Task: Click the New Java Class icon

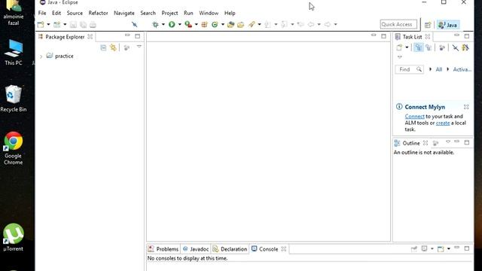Action: [x=215, y=25]
